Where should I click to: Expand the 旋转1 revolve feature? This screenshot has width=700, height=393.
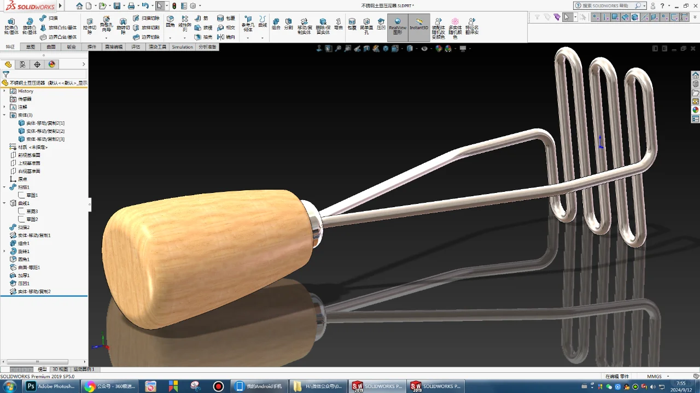4,251
